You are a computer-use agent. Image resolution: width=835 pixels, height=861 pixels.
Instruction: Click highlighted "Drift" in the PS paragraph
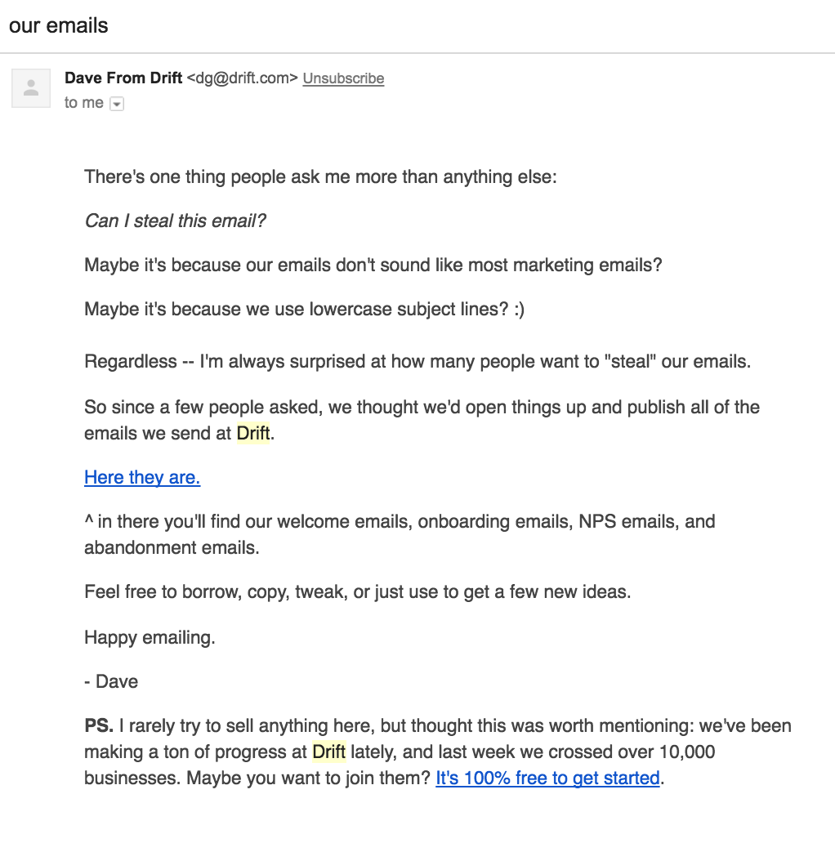coord(329,752)
